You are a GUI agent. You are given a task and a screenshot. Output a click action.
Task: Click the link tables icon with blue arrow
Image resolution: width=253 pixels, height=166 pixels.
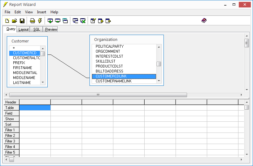(x=75, y=21)
